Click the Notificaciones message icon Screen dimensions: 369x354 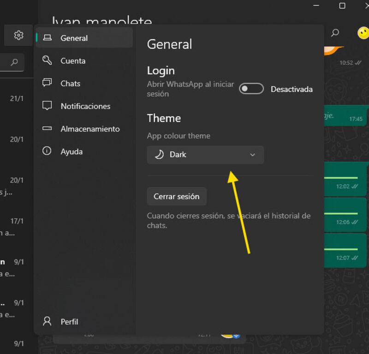[47, 106]
